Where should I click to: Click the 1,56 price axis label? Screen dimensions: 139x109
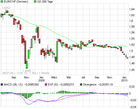tap(132, 33)
